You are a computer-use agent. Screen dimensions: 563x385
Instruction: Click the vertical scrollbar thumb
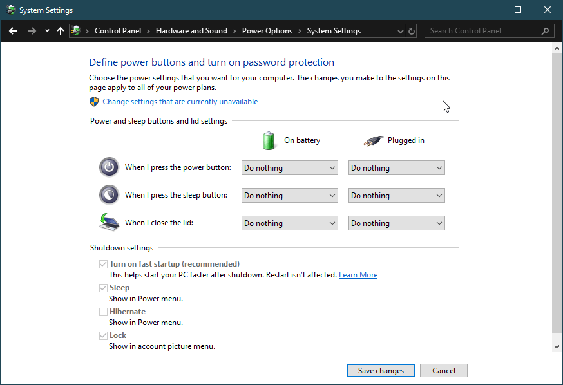[557, 193]
